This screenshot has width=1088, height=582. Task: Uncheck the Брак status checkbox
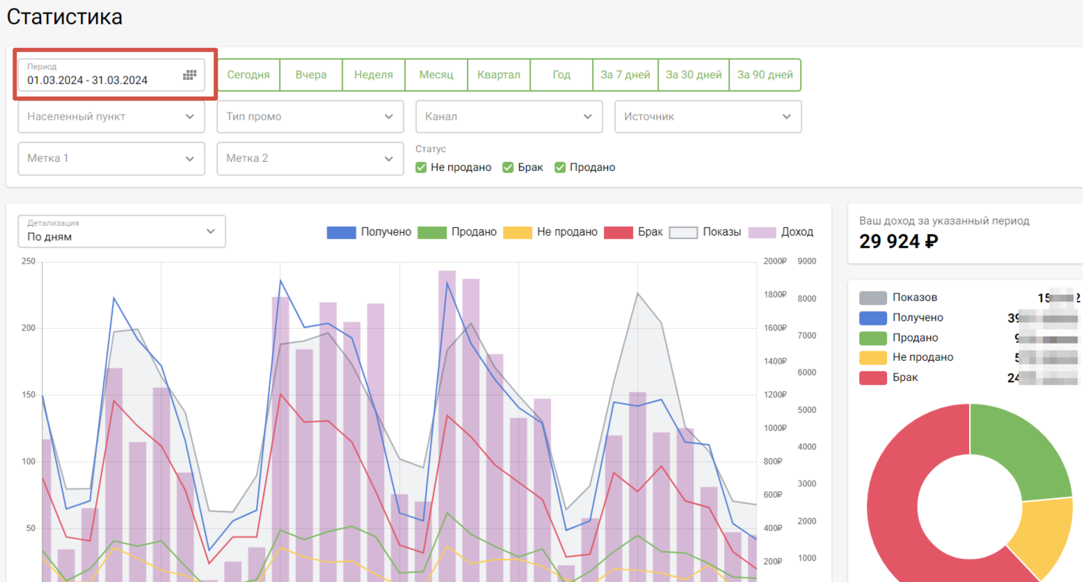point(508,168)
